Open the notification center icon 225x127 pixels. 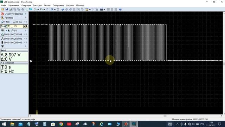tap(219, 124)
